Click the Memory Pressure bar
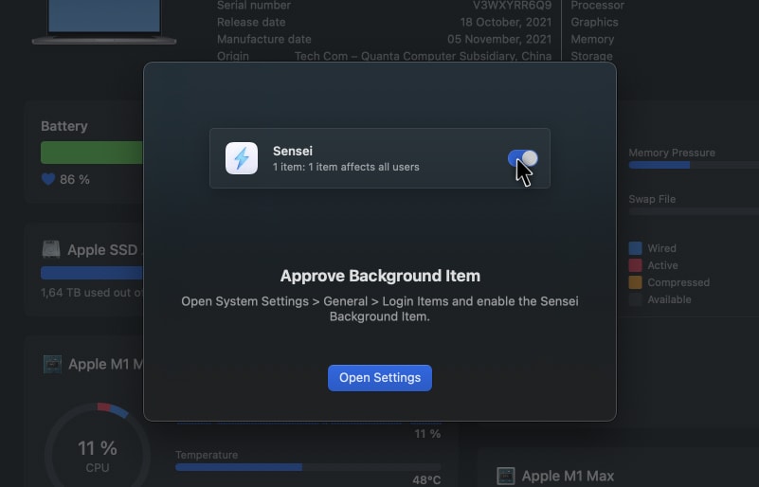The image size is (759, 487). click(x=694, y=165)
